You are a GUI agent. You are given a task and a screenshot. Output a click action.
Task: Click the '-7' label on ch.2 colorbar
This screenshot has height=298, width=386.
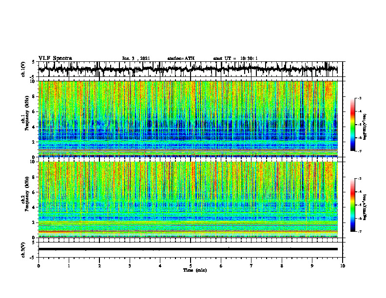tap(359, 231)
